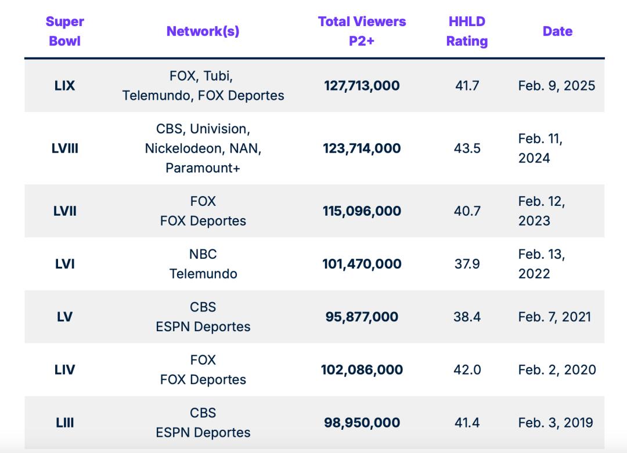Click the 115,096,000 viewers figure

click(362, 211)
